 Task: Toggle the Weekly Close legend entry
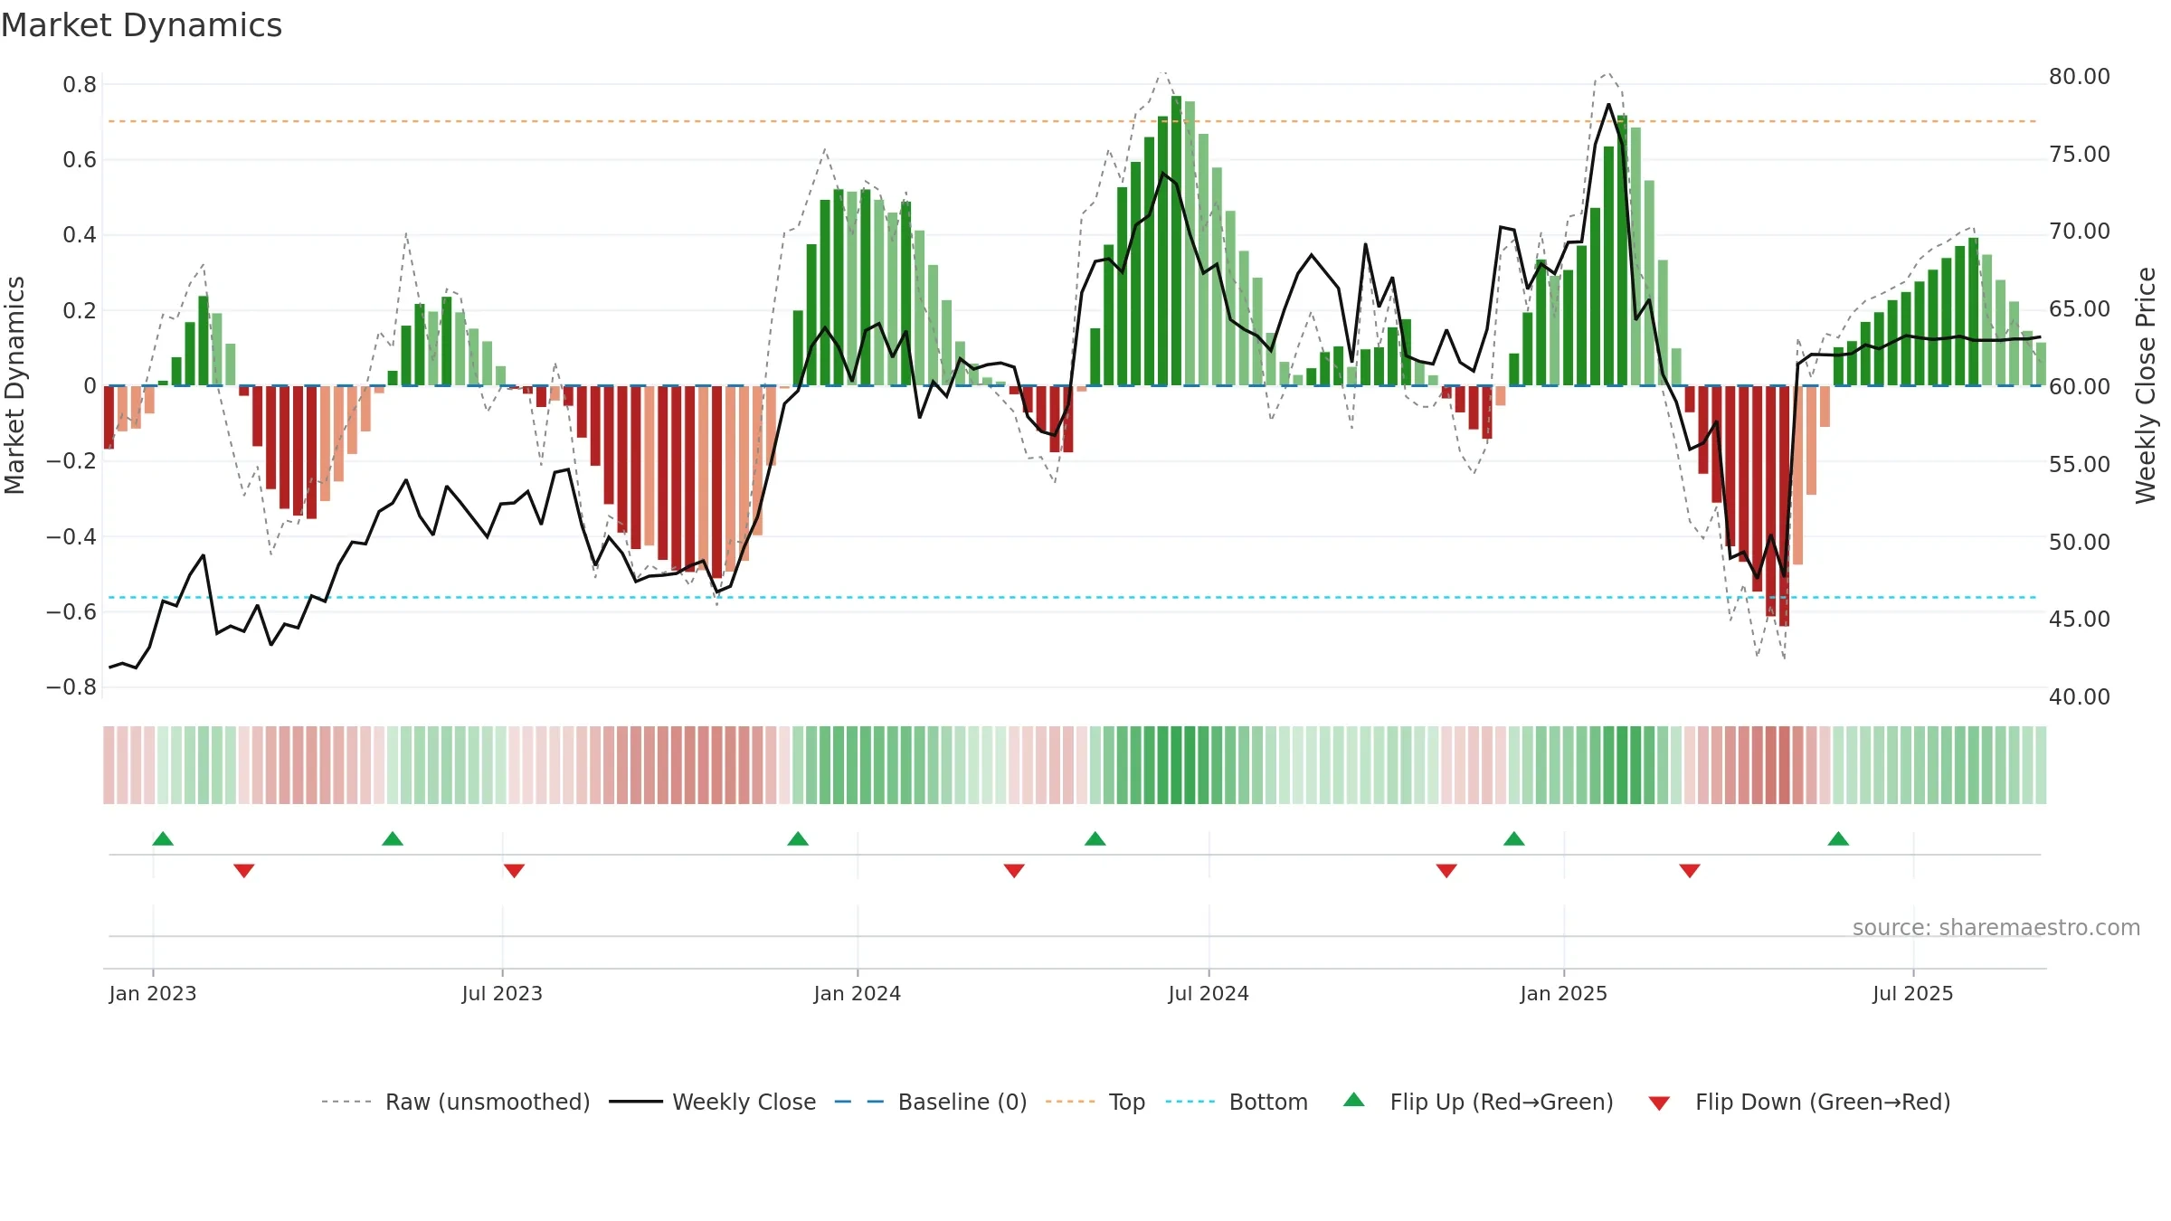[x=713, y=1102]
